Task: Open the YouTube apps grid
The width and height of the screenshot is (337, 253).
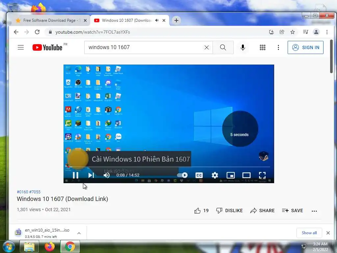Action: [x=262, y=47]
